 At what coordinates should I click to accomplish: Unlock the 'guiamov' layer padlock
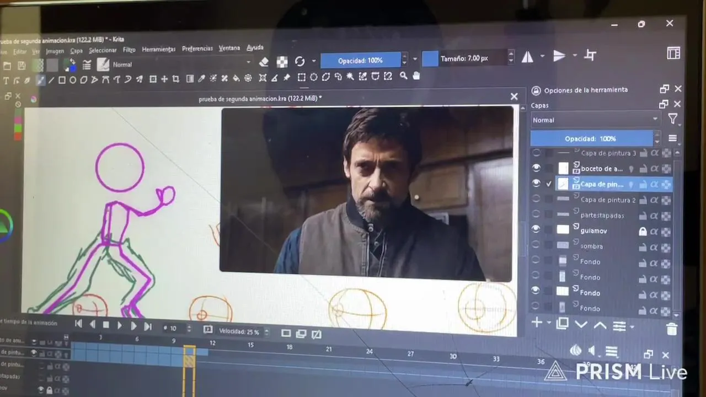click(x=643, y=232)
